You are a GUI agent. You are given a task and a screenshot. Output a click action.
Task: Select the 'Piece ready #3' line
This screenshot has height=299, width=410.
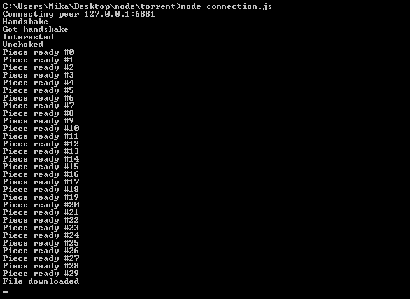click(x=38, y=75)
